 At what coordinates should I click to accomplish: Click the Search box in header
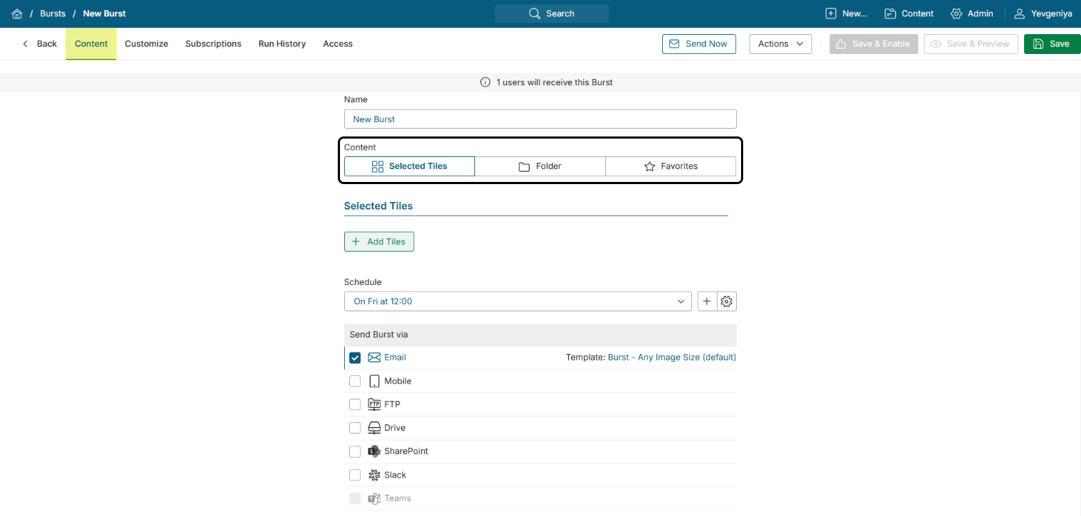(x=552, y=14)
